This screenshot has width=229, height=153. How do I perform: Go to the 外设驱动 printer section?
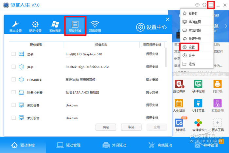[x=114, y=145]
